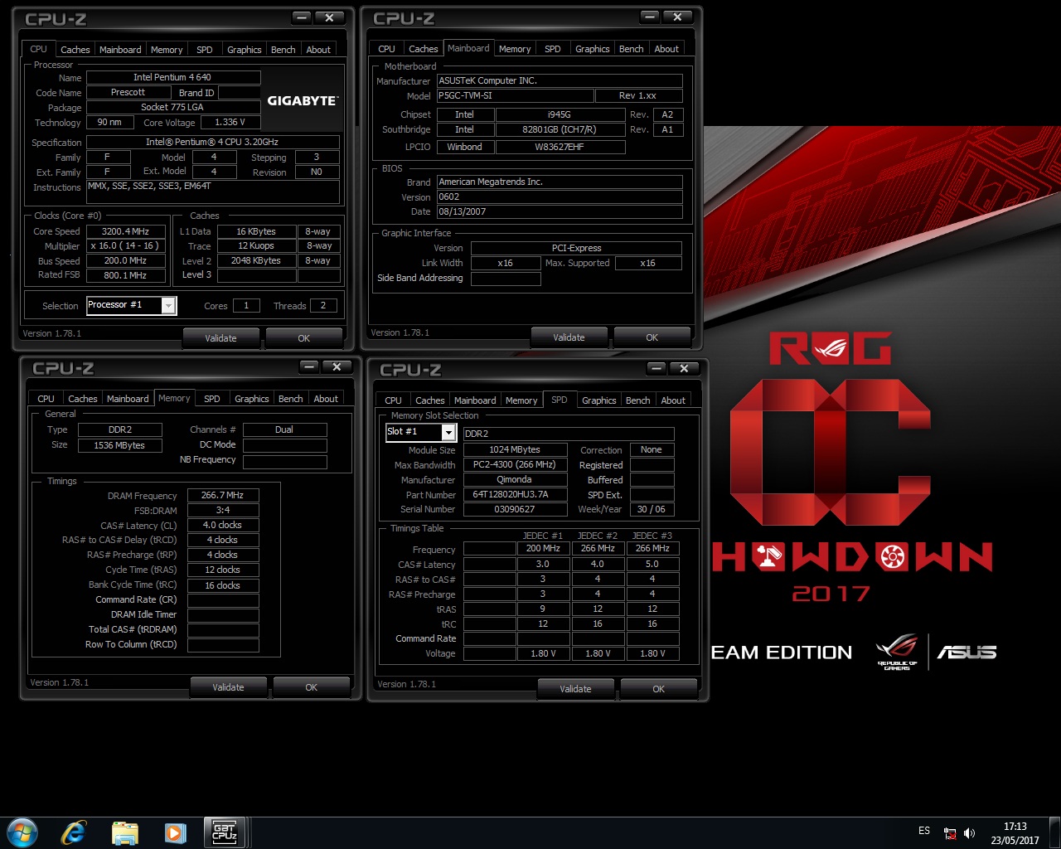Launch Internet Explorer from taskbar

point(74,832)
